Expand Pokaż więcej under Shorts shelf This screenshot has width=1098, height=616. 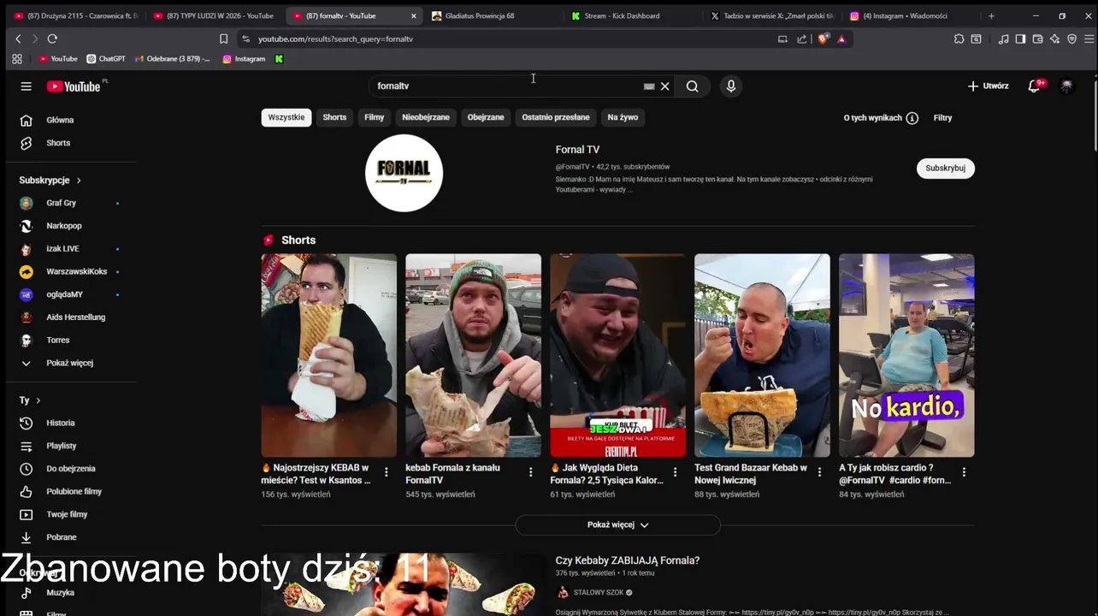coord(617,525)
